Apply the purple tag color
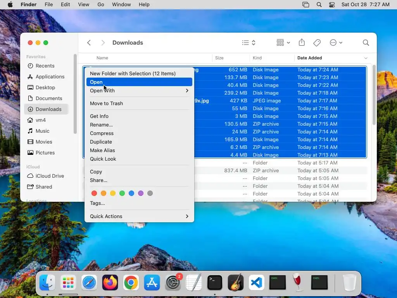Viewport: 397px width, 298px height. [141, 193]
